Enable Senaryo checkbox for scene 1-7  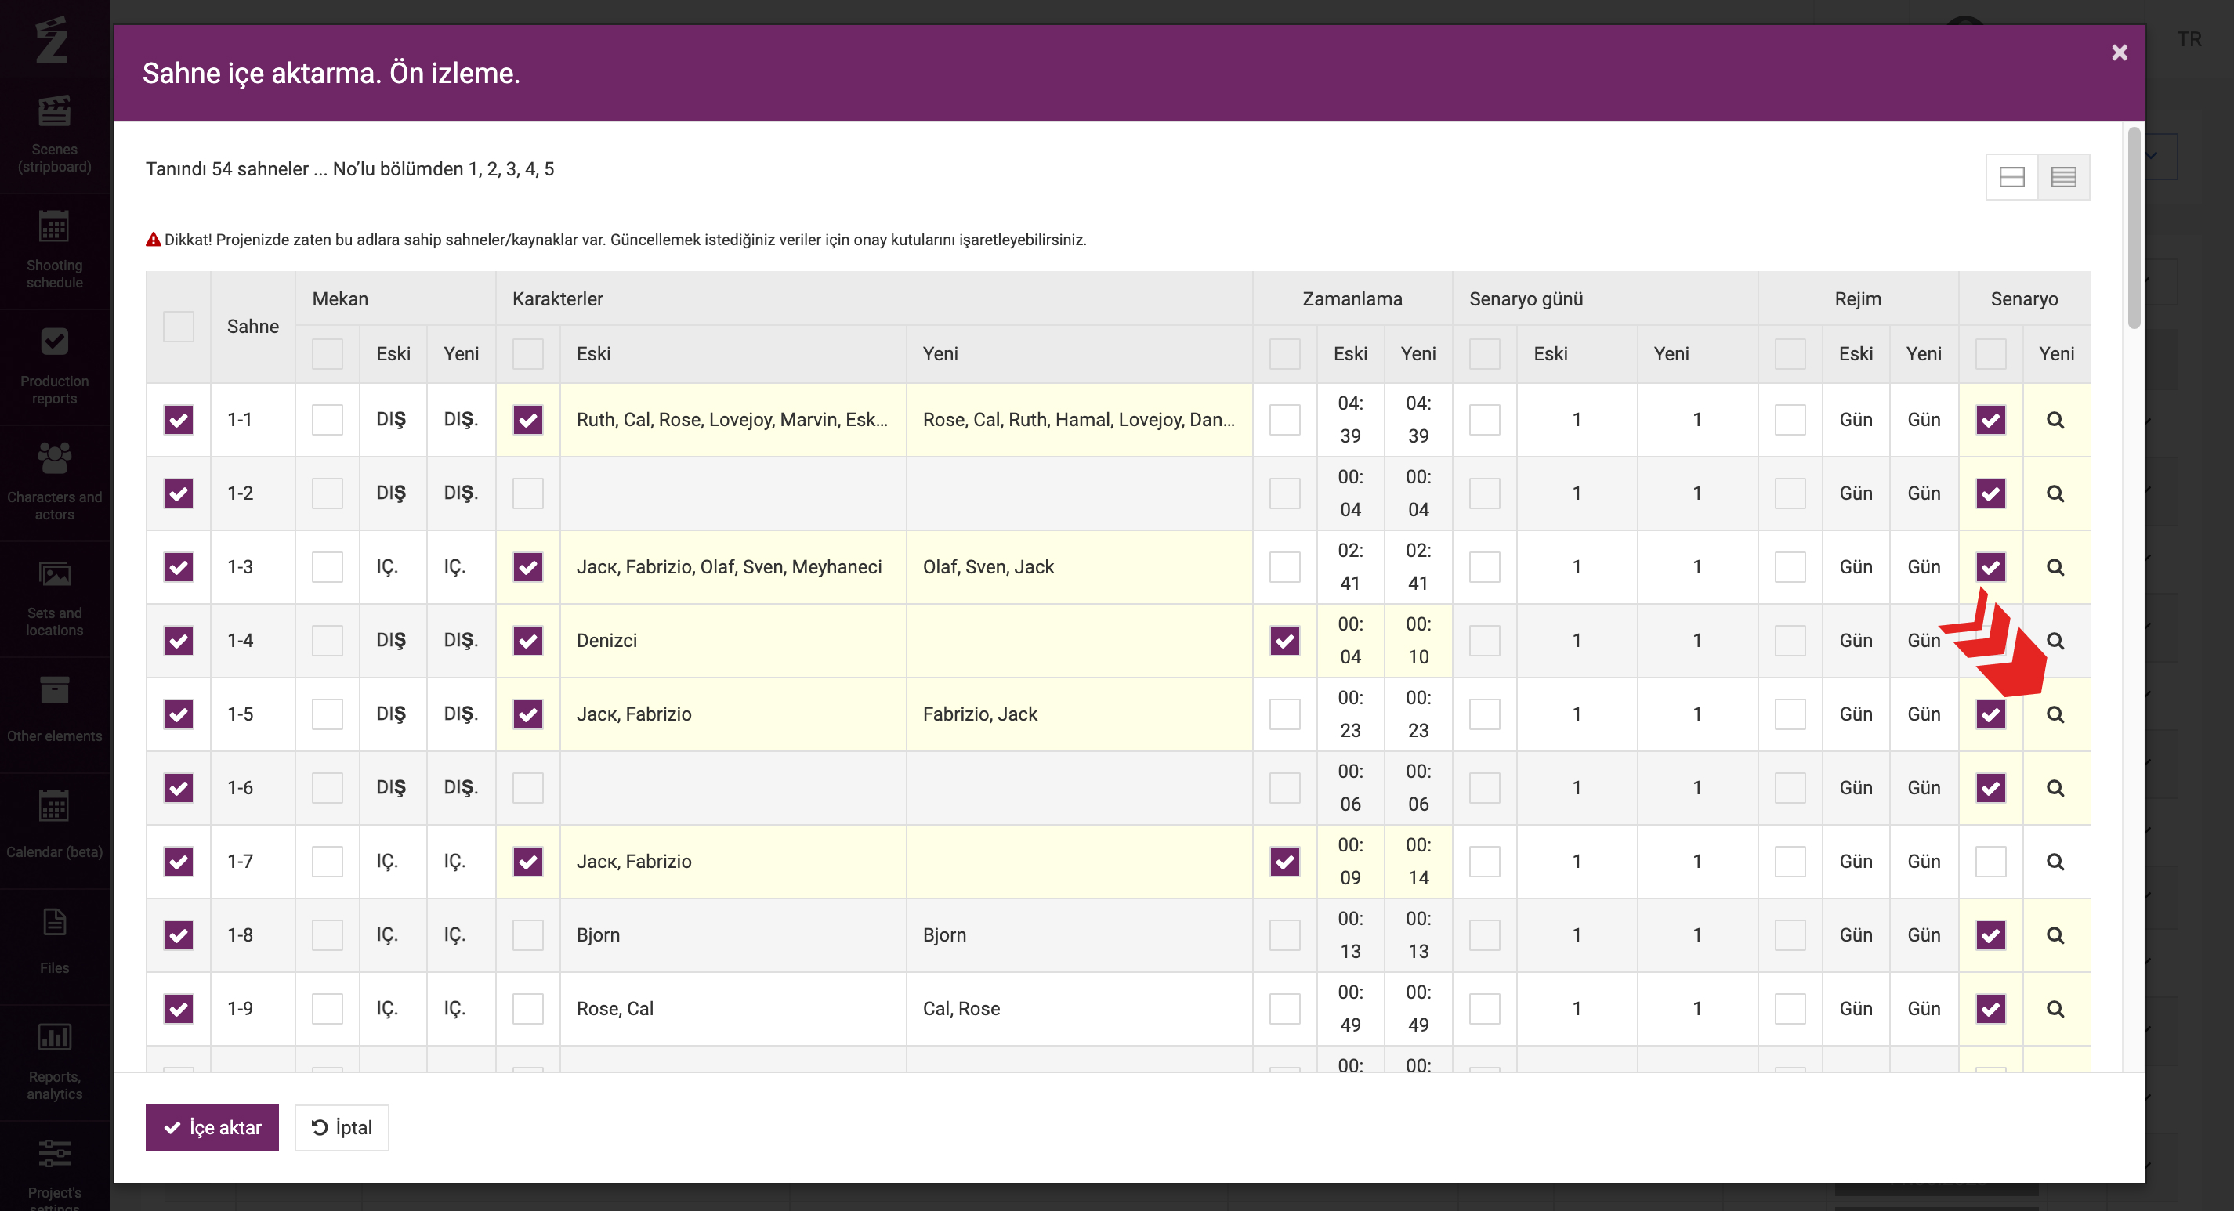click(x=1990, y=862)
